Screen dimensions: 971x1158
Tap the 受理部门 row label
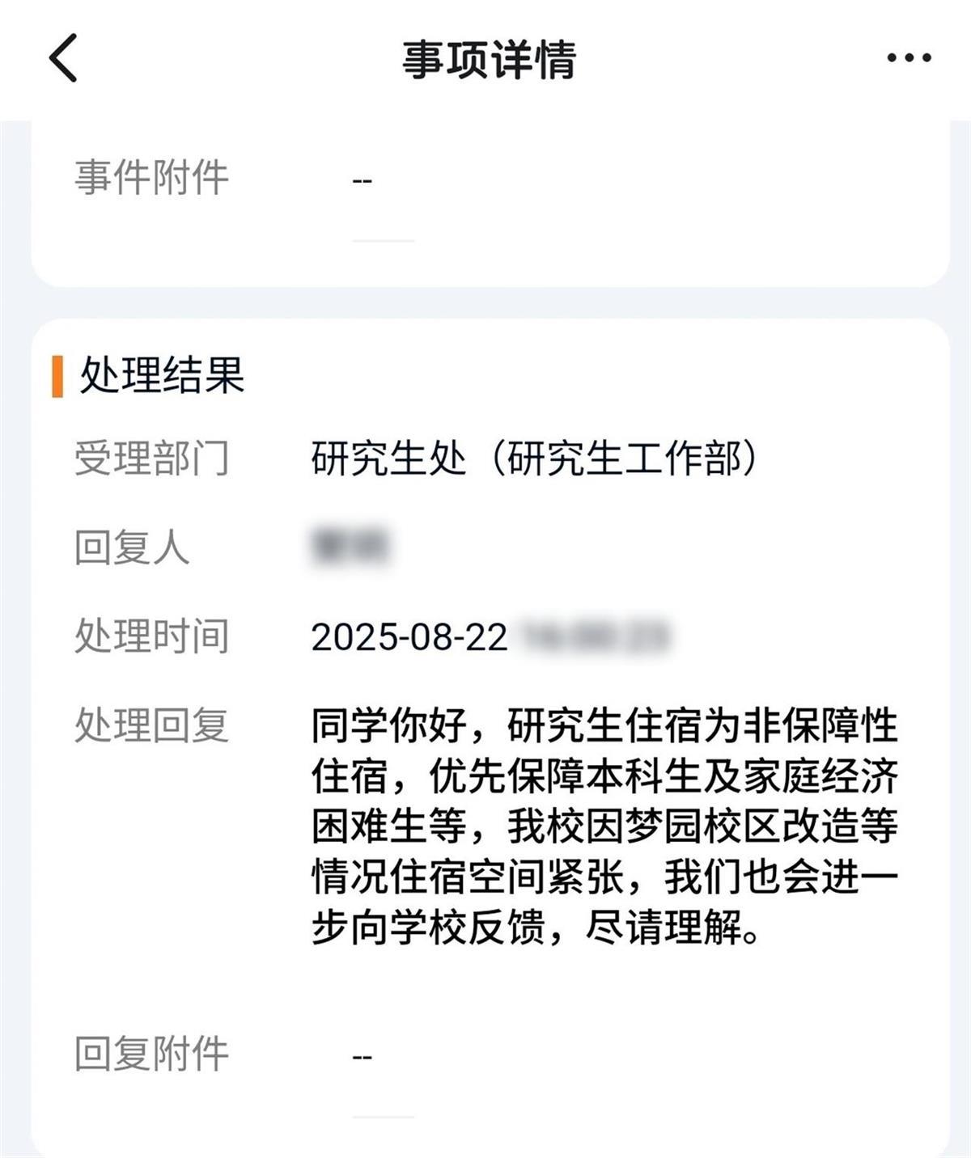pyautogui.click(x=152, y=455)
